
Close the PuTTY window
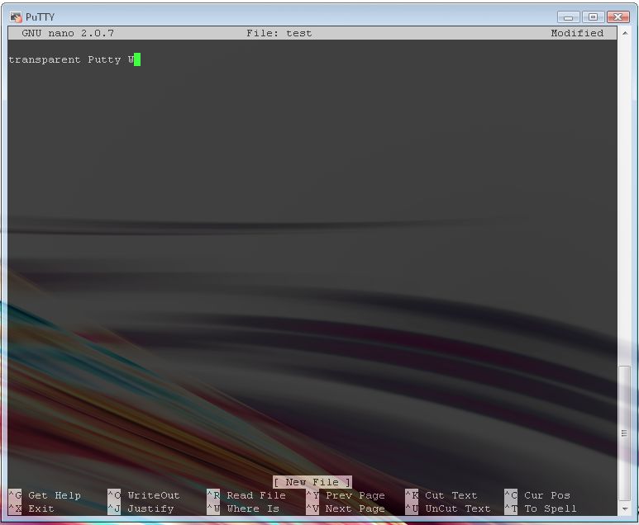(x=618, y=17)
